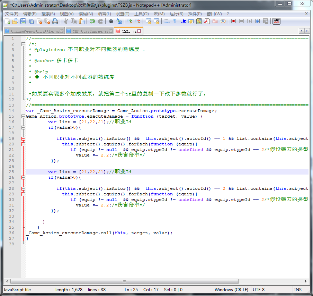Stop macro recording button
313x296 pixels.
pyautogui.click(x=241, y=21)
